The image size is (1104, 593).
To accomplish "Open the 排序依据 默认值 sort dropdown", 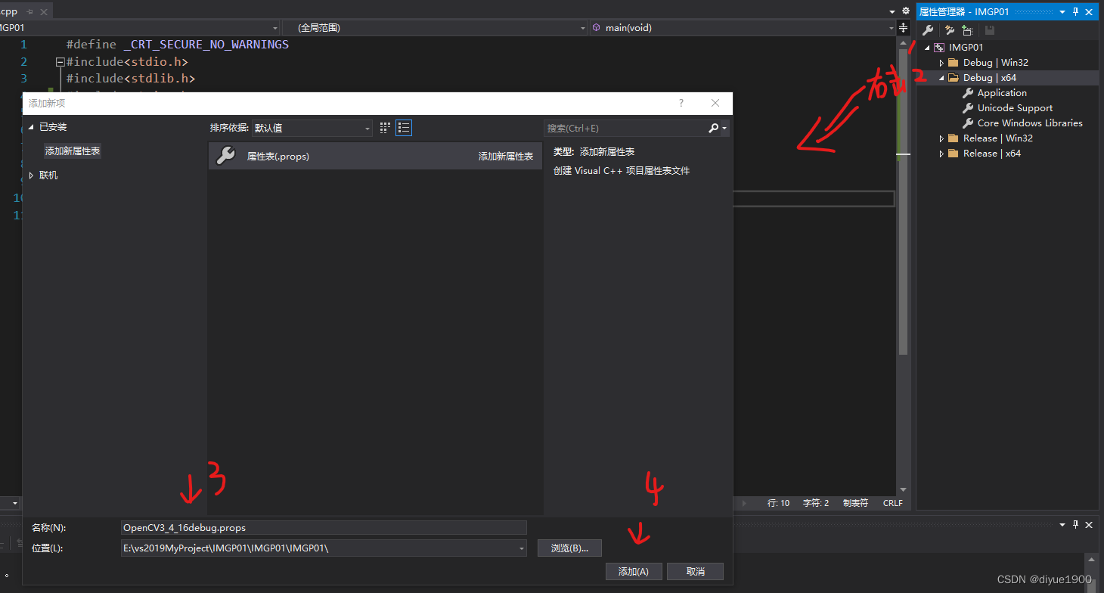I will 312,129.
